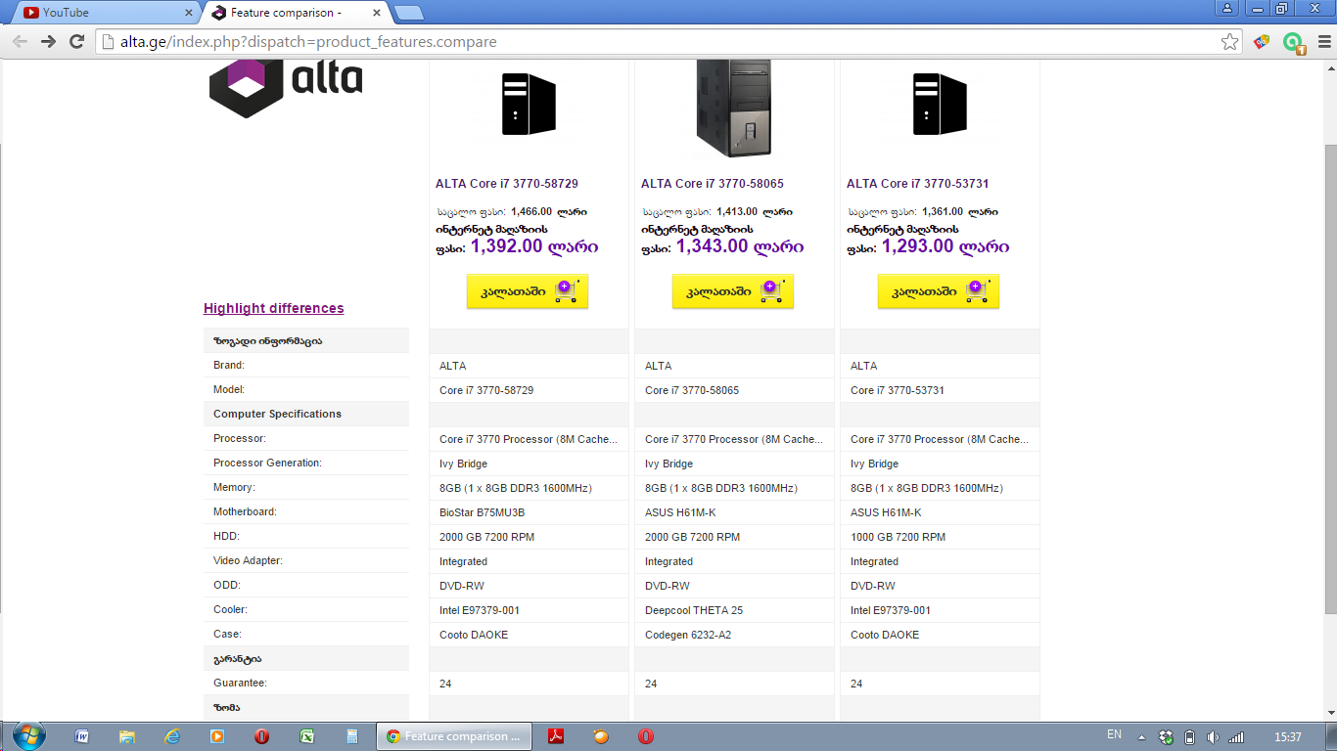The image size is (1337, 751).
Task: Show hidden system tray icons
Action: coord(1141,736)
